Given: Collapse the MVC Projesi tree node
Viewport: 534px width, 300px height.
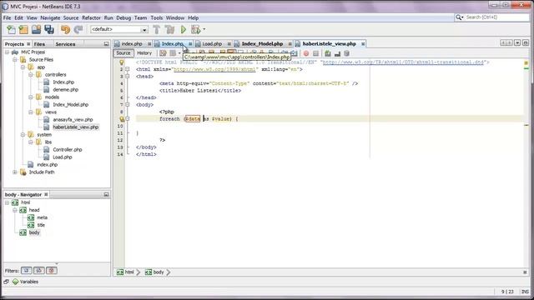Looking at the screenshot, I should [x=7, y=52].
